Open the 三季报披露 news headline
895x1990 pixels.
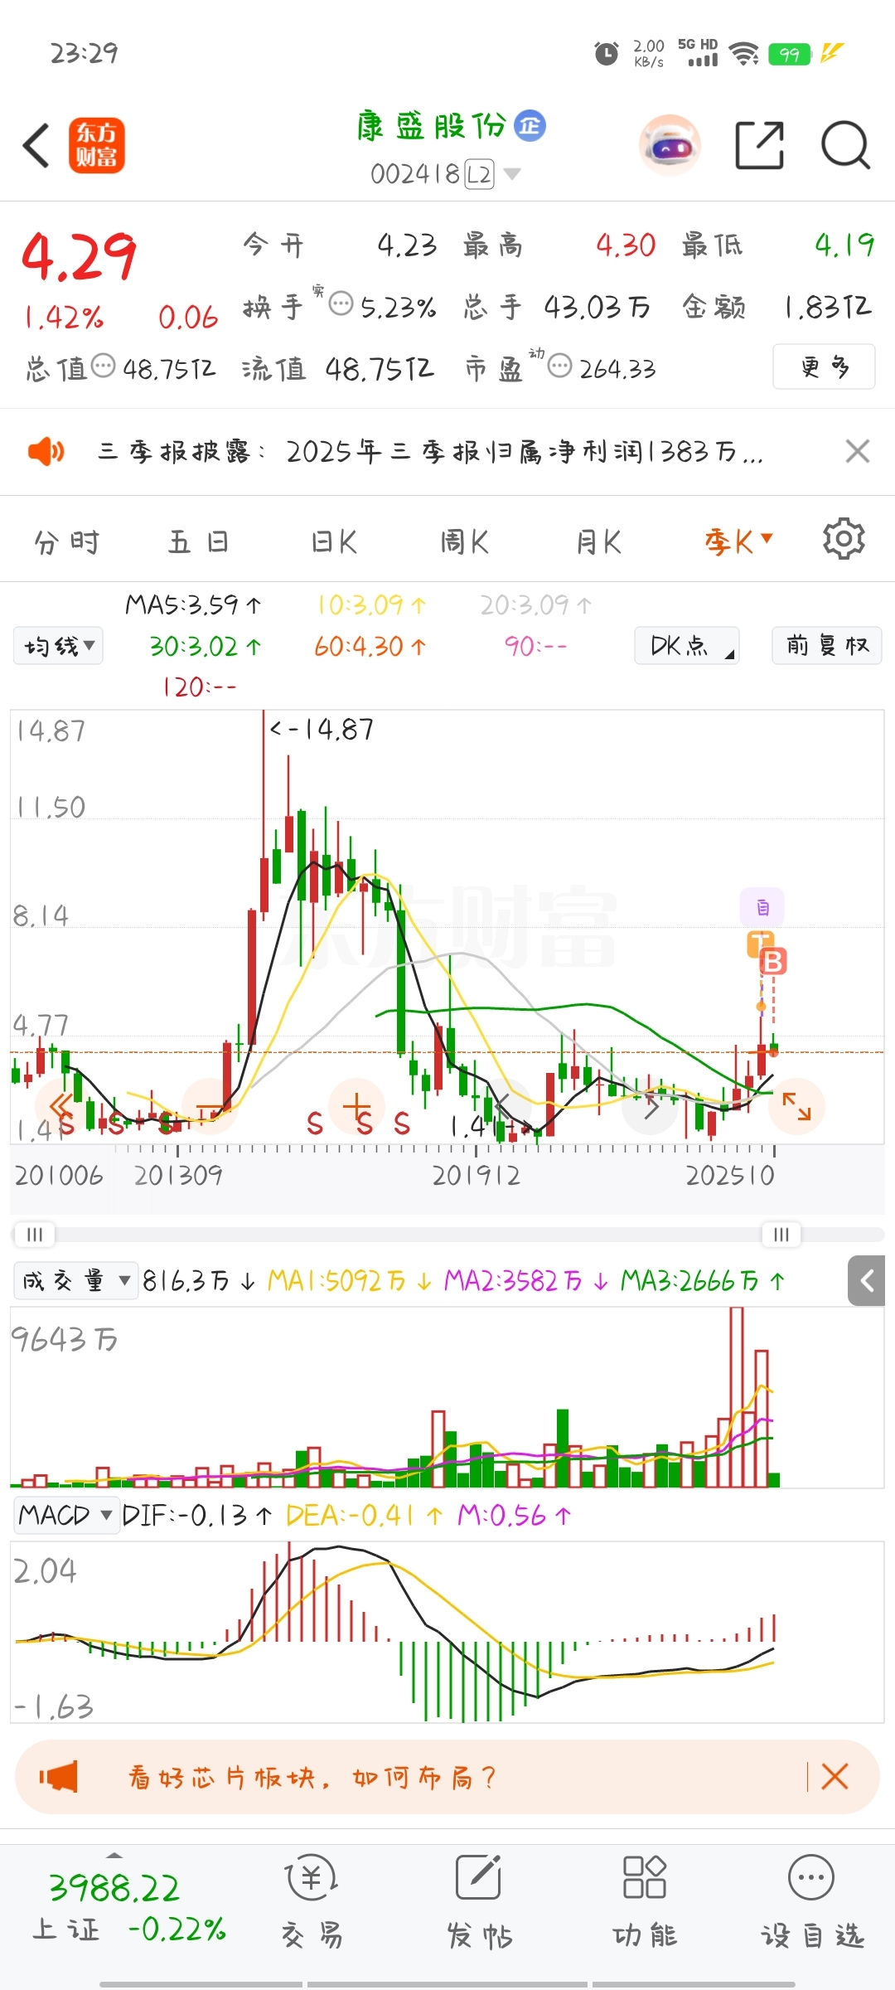click(430, 452)
